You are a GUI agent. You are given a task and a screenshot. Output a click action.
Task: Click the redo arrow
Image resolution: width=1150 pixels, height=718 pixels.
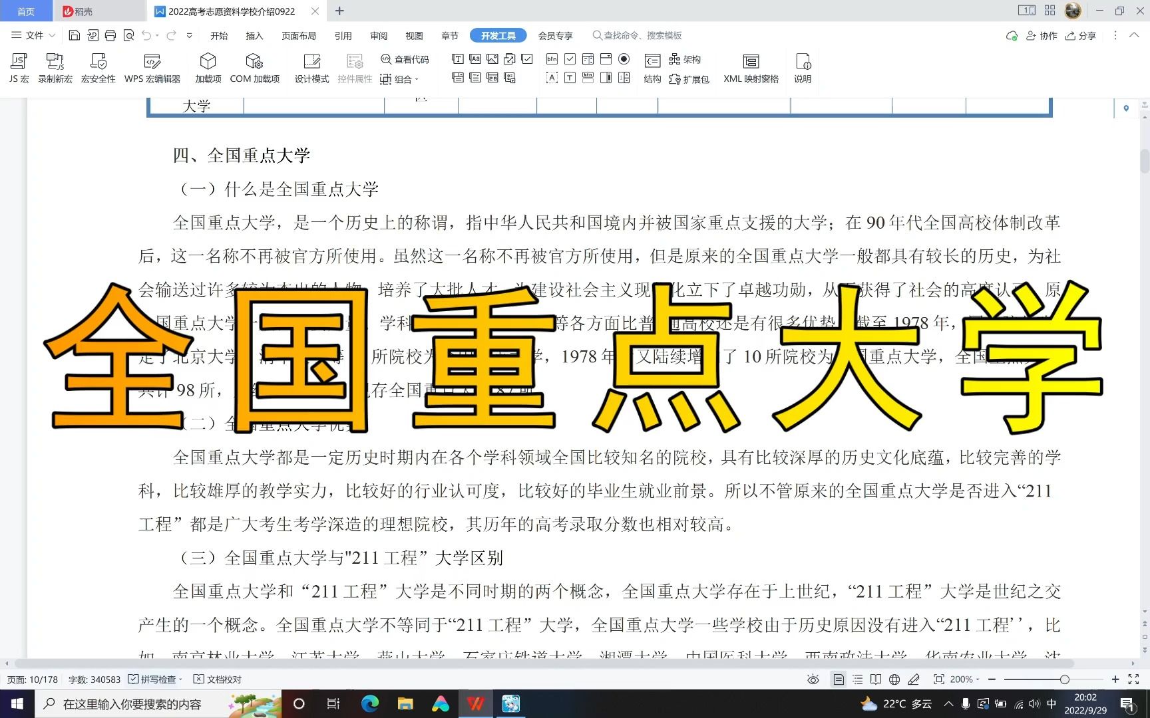pos(171,35)
